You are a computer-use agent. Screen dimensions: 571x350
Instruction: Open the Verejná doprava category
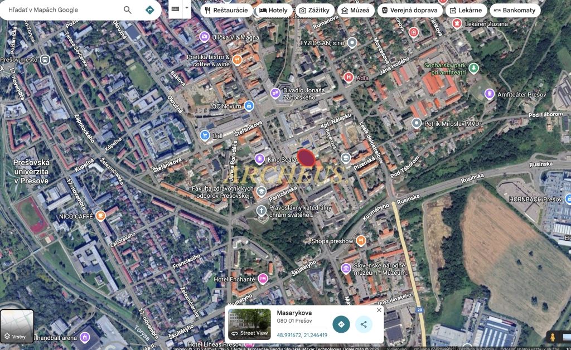pyautogui.click(x=384, y=9)
